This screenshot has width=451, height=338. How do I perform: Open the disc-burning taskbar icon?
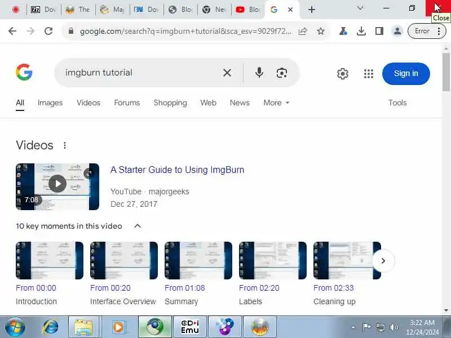click(x=225, y=327)
